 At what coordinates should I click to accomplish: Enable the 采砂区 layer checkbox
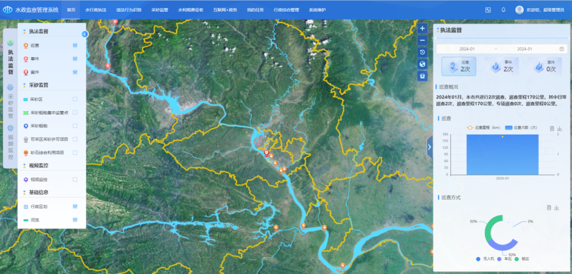point(75,99)
